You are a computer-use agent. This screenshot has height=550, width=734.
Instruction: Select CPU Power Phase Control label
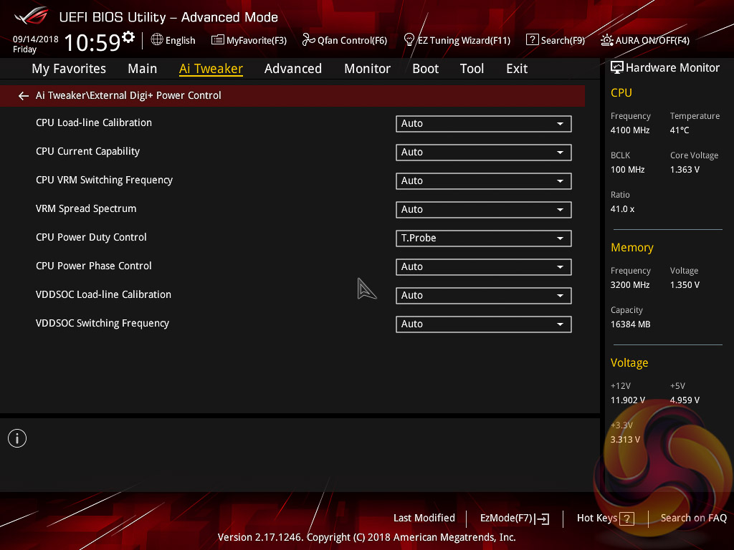[x=94, y=266]
